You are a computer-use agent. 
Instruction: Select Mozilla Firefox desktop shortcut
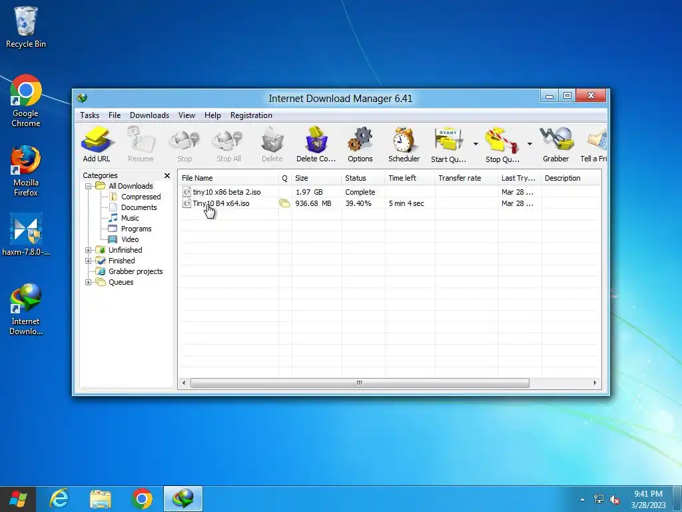click(26, 171)
